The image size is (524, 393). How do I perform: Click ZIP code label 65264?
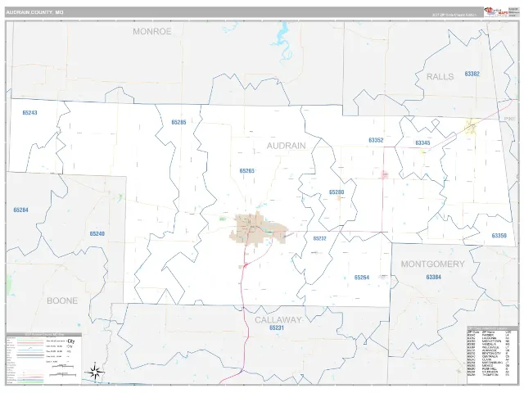[362, 278]
